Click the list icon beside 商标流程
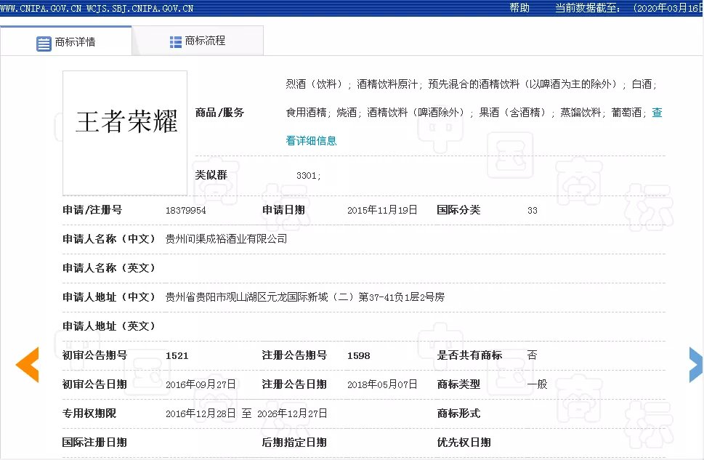 point(175,42)
